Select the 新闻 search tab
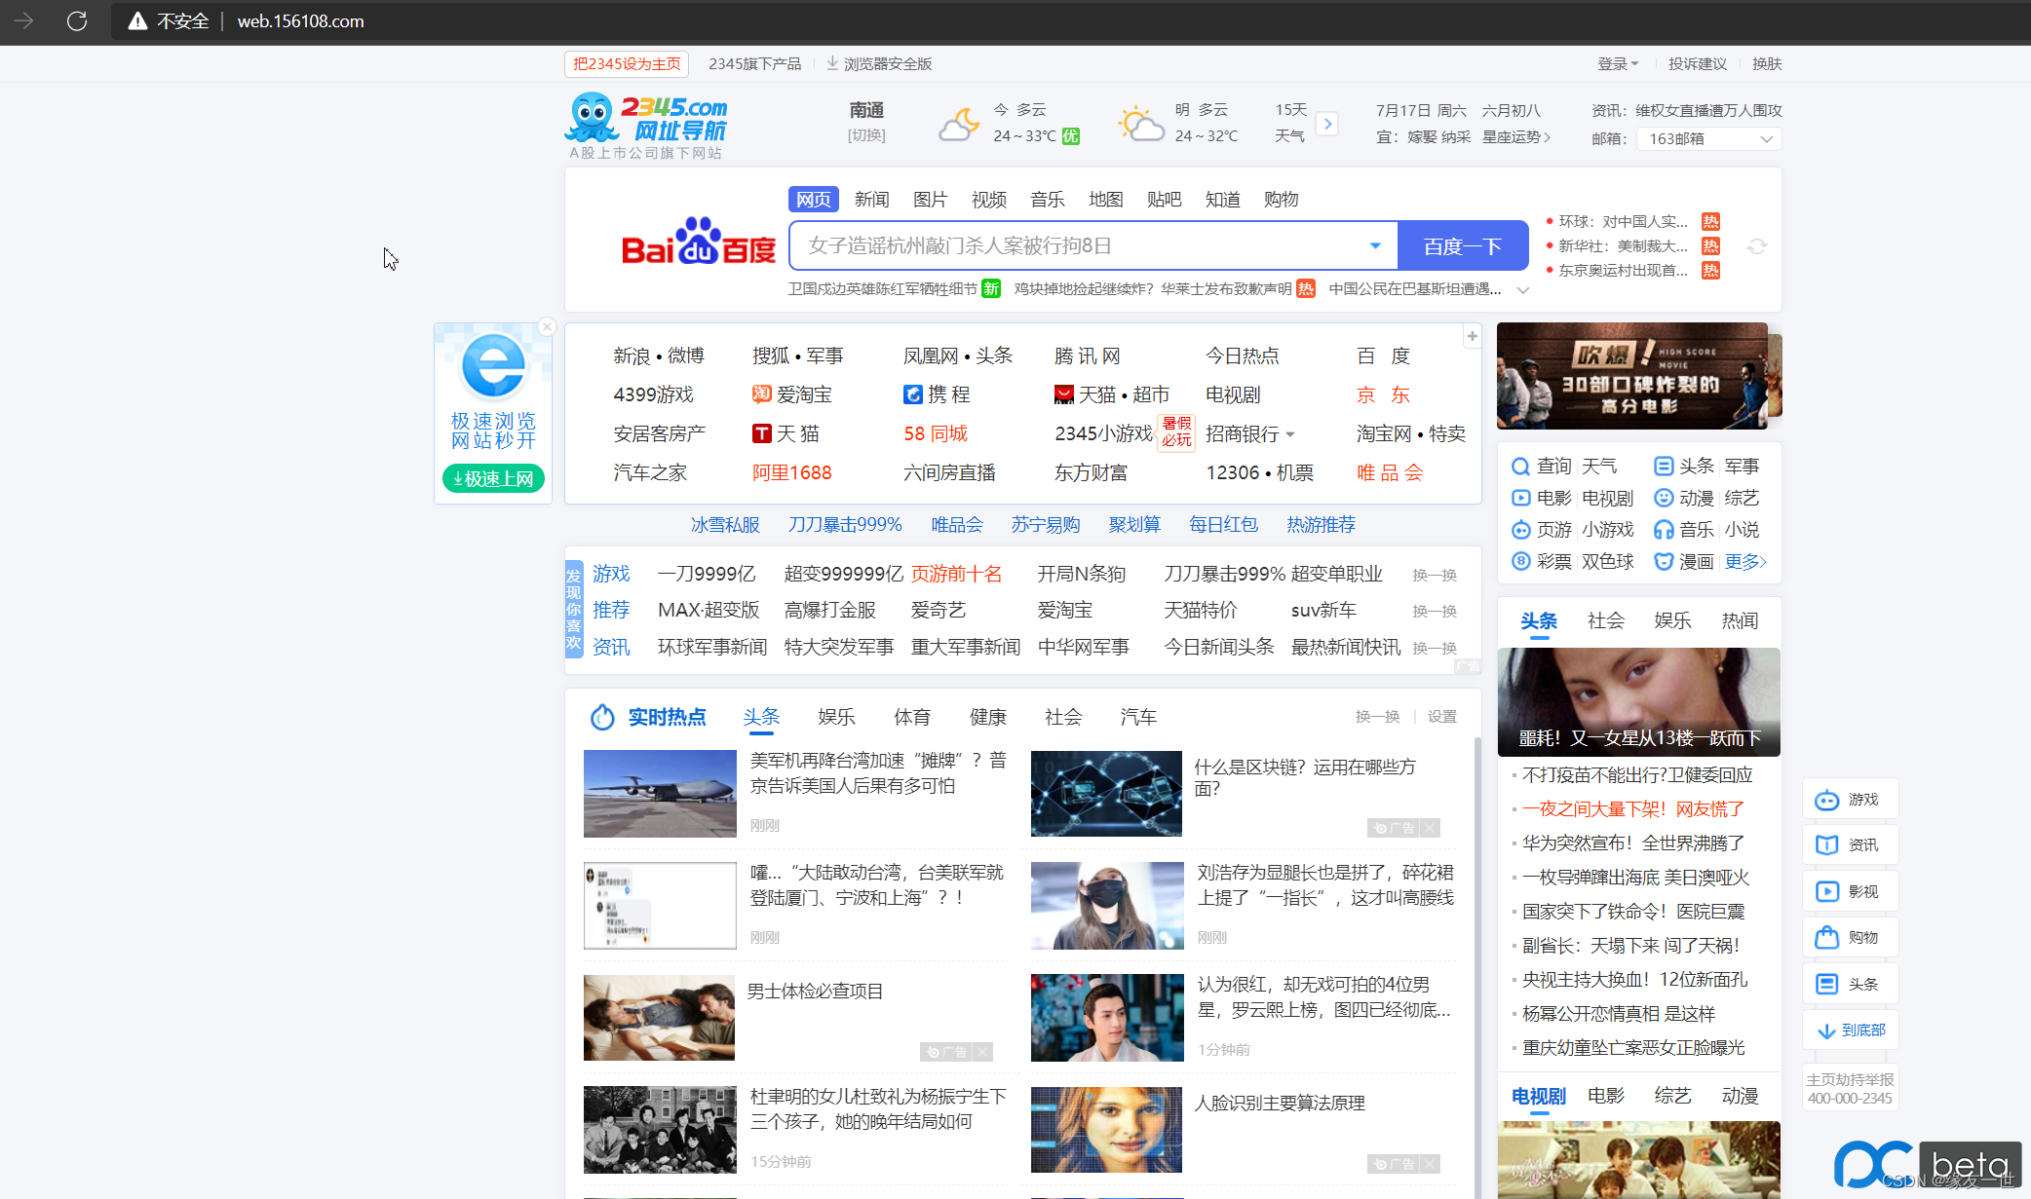The width and height of the screenshot is (2031, 1199). [871, 200]
